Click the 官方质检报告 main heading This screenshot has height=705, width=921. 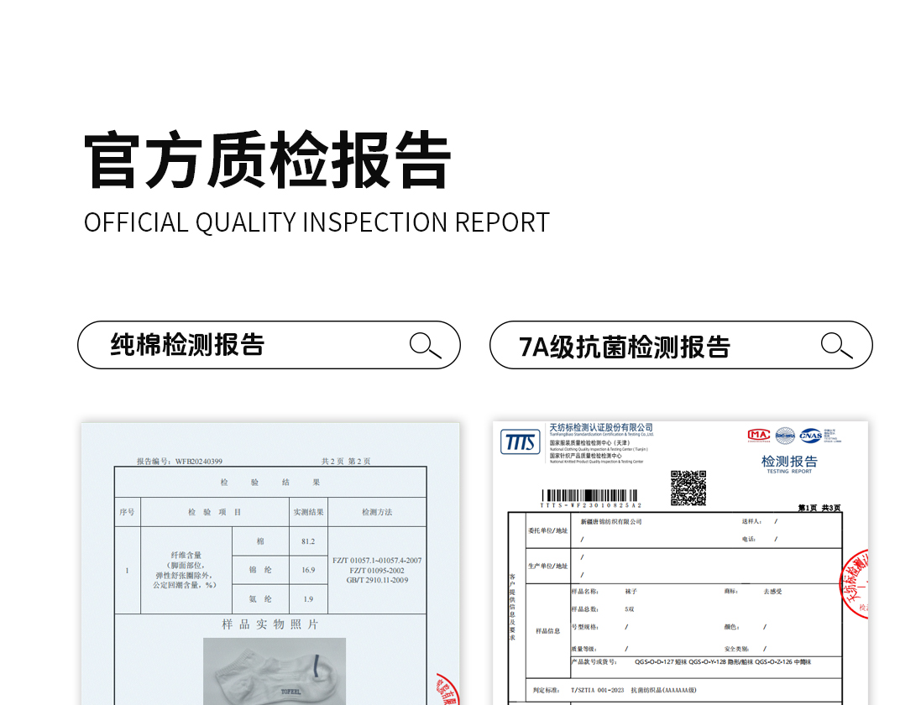(x=268, y=159)
